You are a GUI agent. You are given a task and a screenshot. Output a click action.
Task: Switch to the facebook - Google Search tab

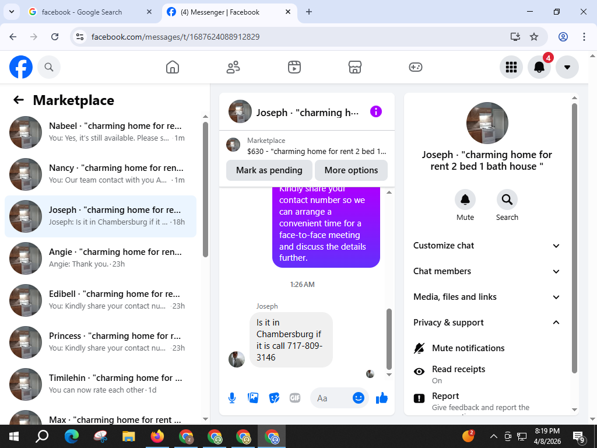90,12
